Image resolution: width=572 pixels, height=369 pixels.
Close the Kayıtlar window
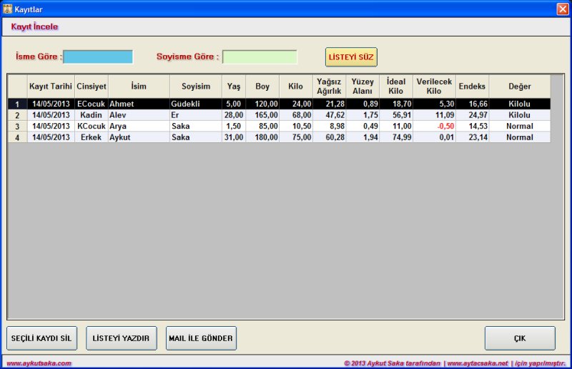pyautogui.click(x=562, y=9)
